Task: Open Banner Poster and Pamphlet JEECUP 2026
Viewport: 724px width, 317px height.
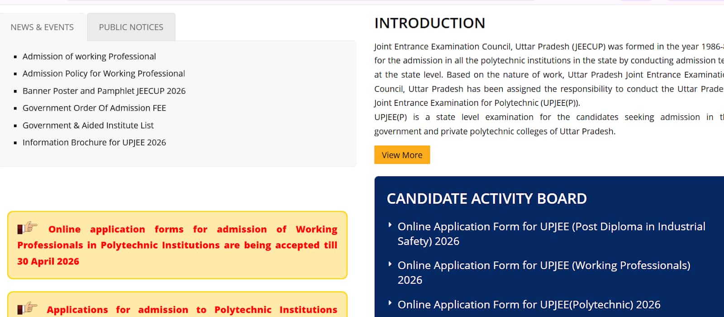Action: [104, 91]
